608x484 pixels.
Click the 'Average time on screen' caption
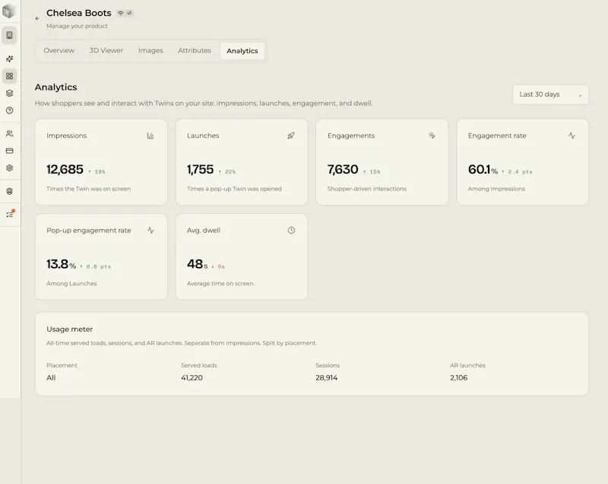pos(220,283)
